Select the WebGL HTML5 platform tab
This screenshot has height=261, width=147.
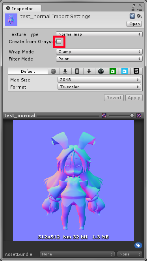coord(136,71)
